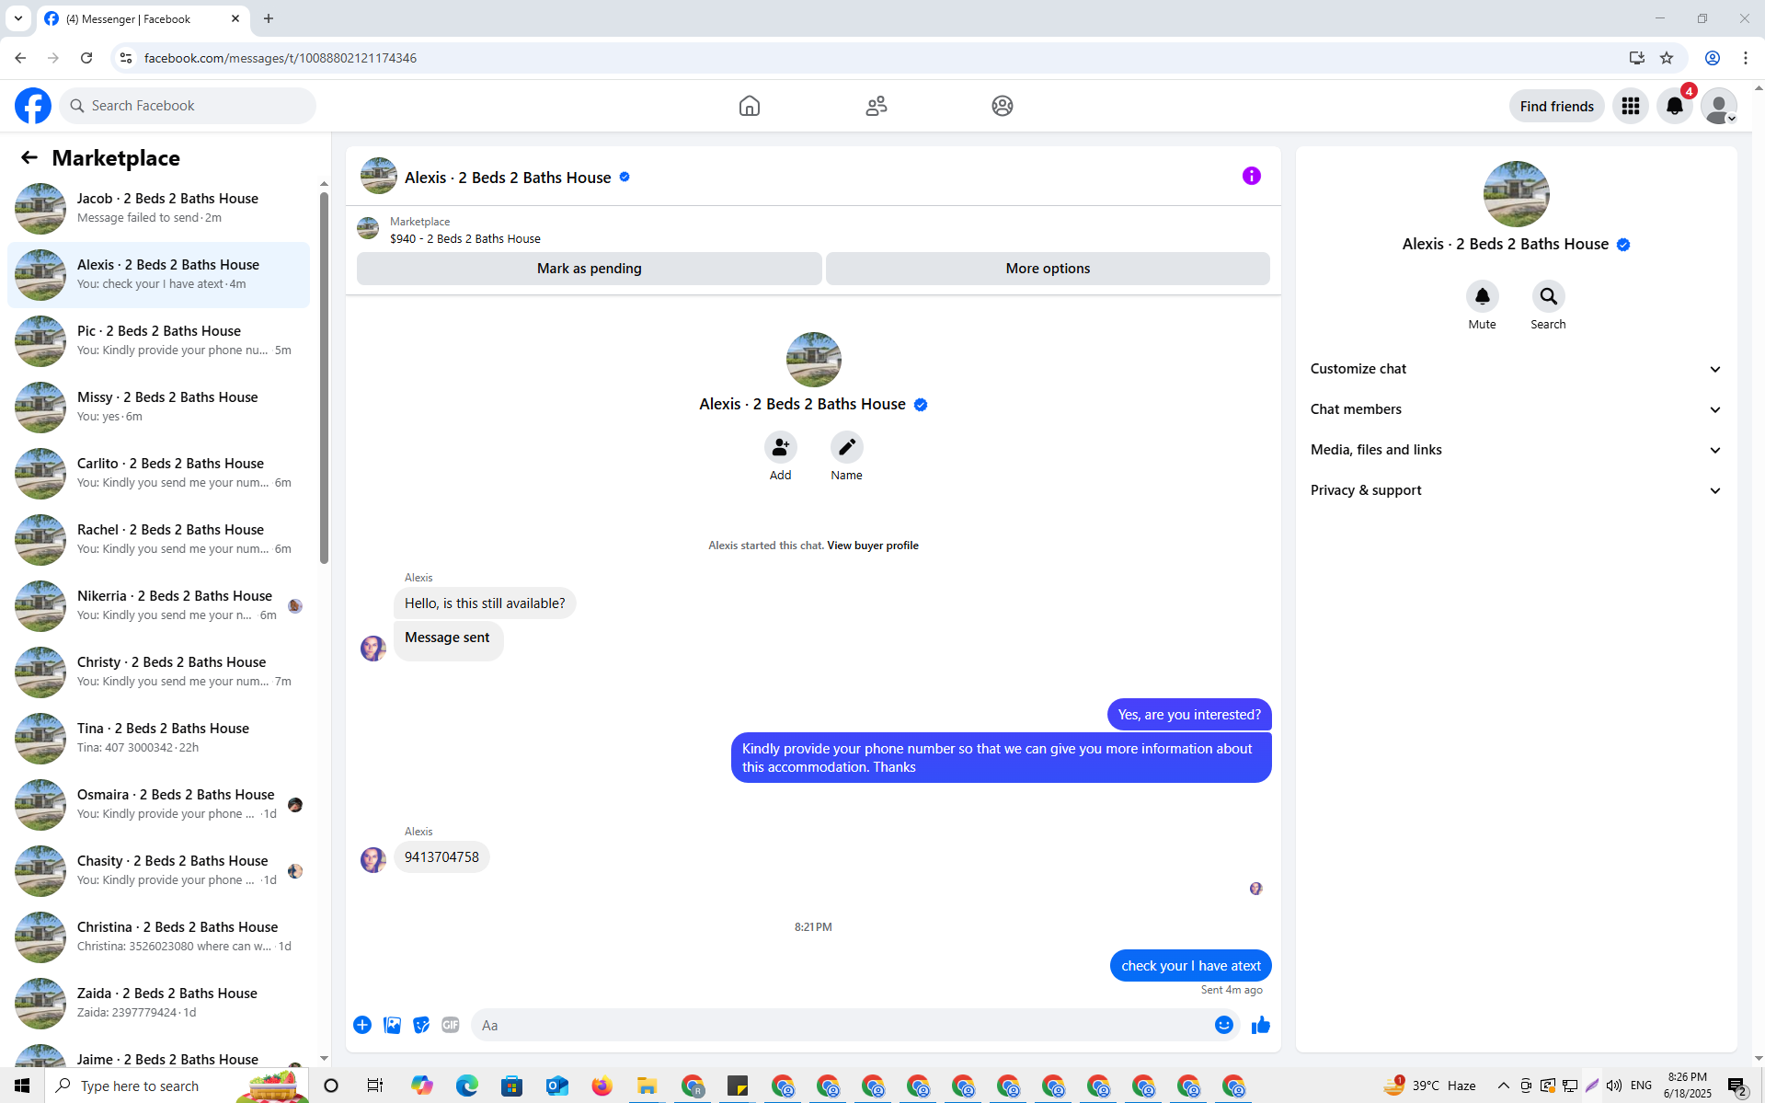Open the Facebook menu grid icon

click(1631, 106)
